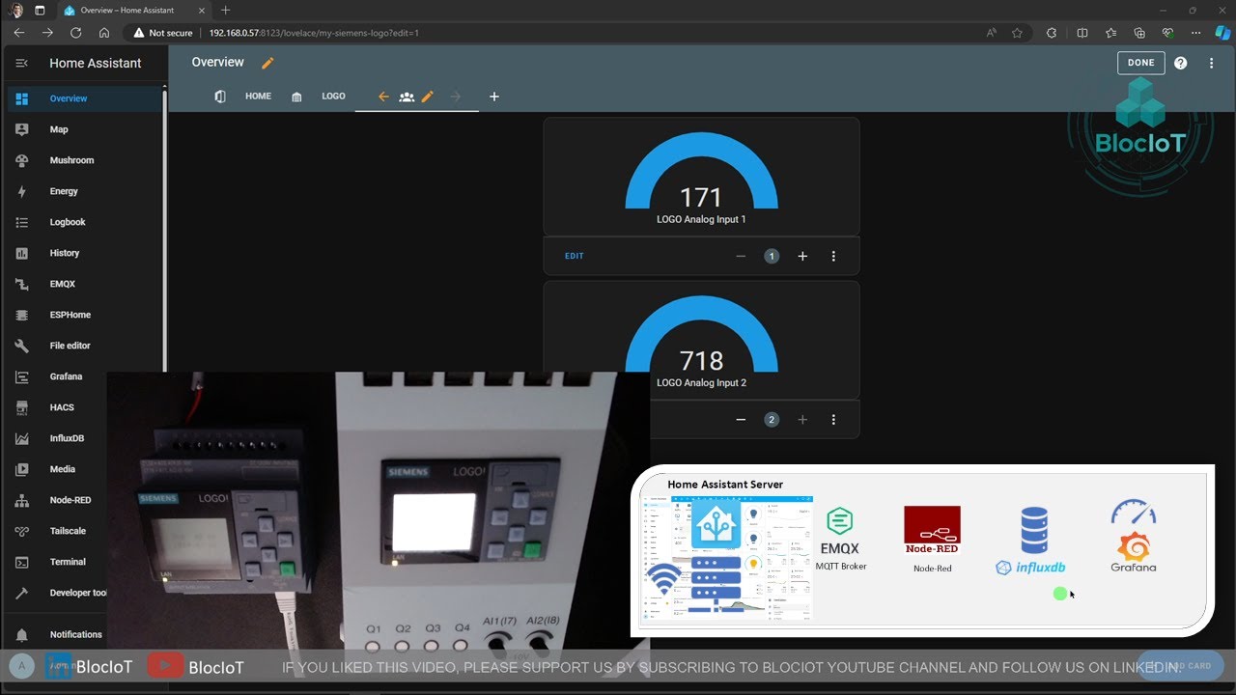Click the browser address bar URL
The height and width of the screenshot is (695, 1236).
[314, 33]
